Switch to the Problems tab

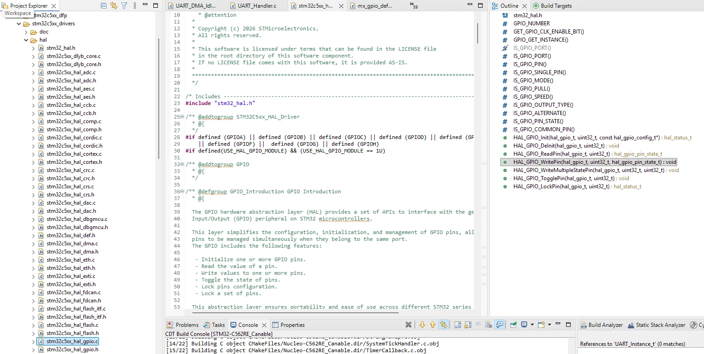click(183, 325)
